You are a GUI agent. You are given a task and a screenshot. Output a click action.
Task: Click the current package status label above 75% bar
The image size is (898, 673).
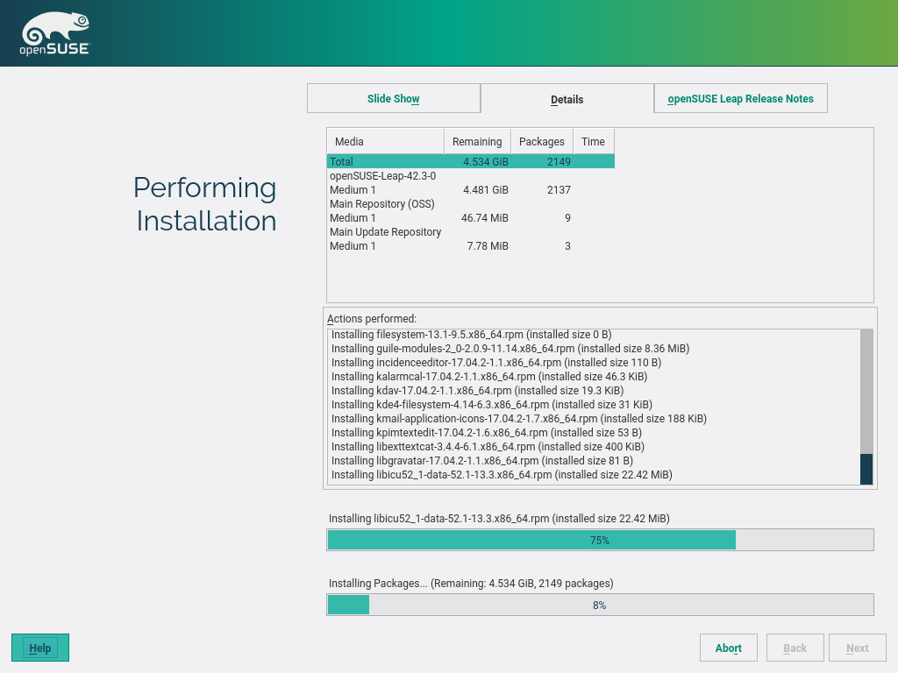click(x=499, y=519)
